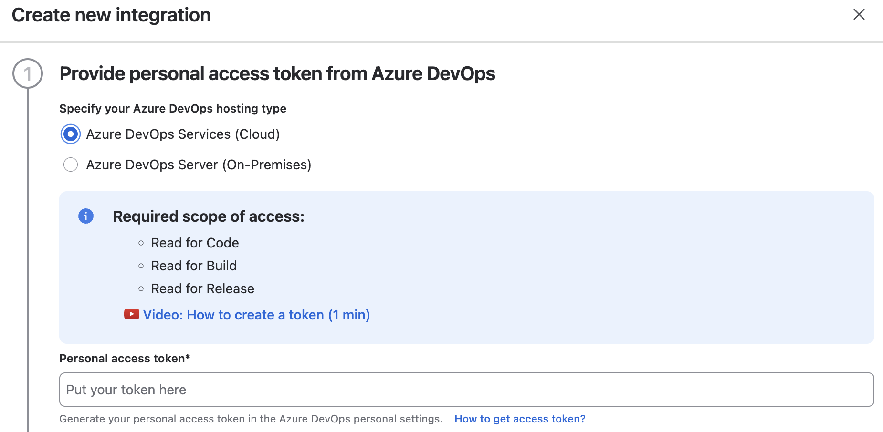Click the 'Generate your personal access token' hint text
The height and width of the screenshot is (432, 883).
251,419
